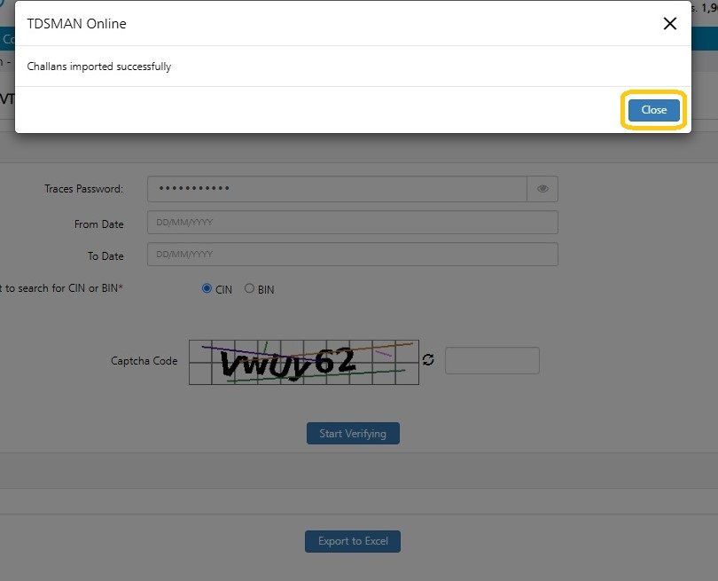718x581 pixels.
Task: Click the 'Captcha Code' label
Action: 144,361
